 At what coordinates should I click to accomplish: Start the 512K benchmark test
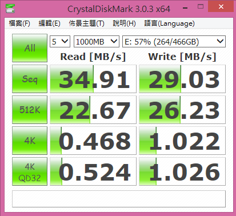(30, 110)
